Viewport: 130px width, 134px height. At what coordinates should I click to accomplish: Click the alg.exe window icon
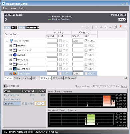(x=15, y=46)
